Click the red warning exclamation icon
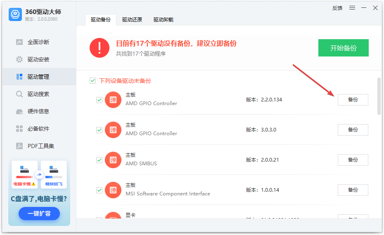 100,48
